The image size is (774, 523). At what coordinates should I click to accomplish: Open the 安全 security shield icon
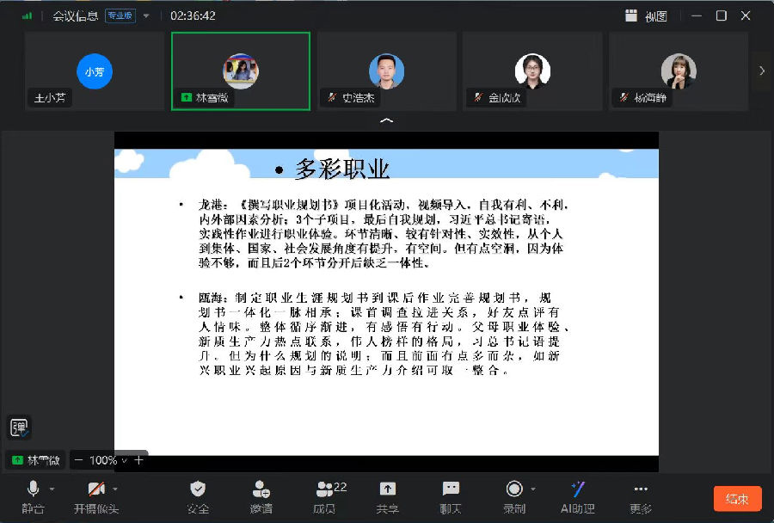(198, 489)
